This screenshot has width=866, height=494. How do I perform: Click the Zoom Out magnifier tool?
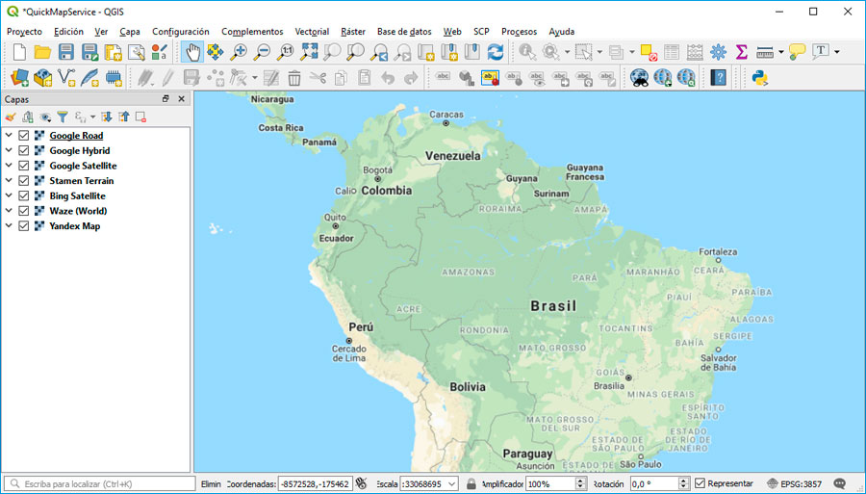pyautogui.click(x=263, y=52)
